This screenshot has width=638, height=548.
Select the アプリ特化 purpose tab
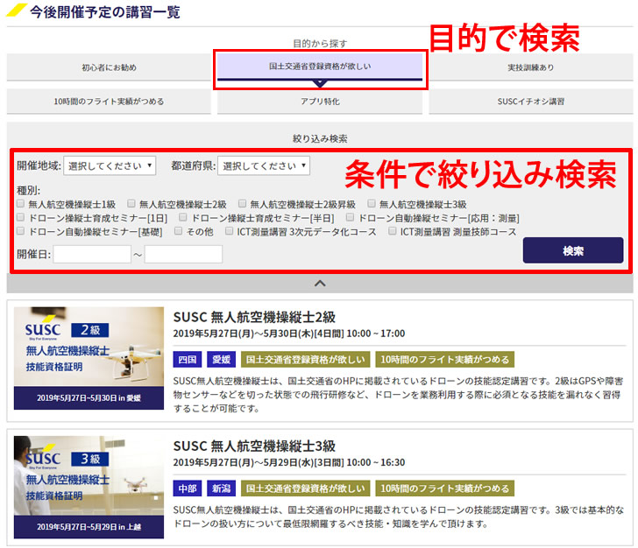pos(320,102)
